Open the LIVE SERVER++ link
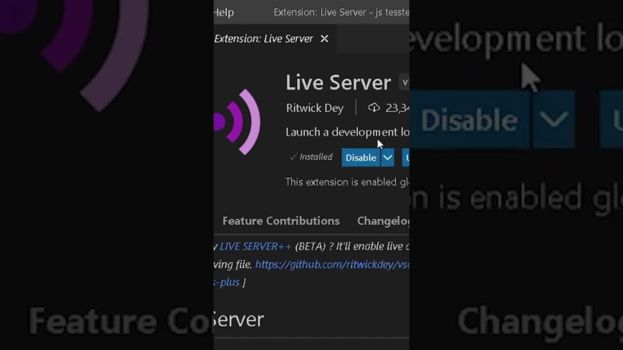This screenshot has height=350, width=623. (x=256, y=246)
